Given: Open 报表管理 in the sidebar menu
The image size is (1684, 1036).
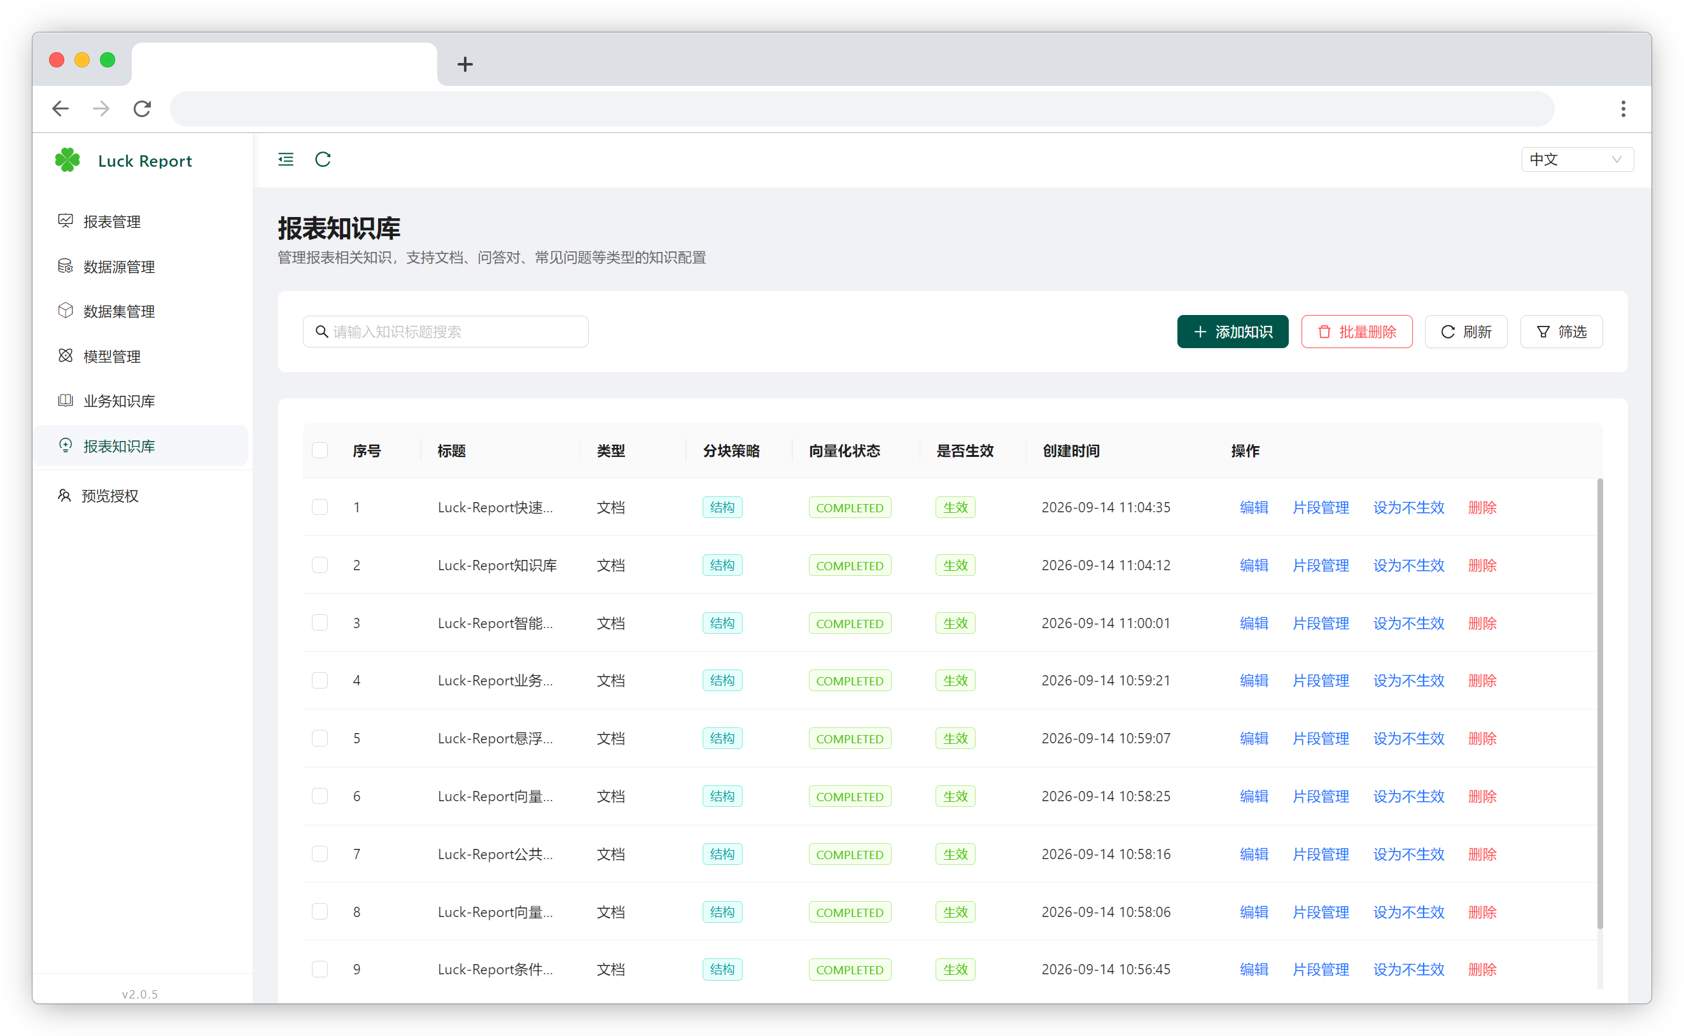Looking at the screenshot, I should [141, 221].
